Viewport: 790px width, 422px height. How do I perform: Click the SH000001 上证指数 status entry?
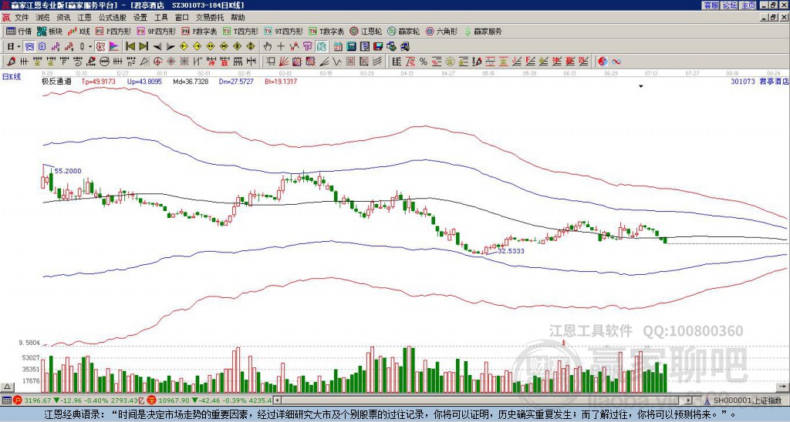point(748,400)
